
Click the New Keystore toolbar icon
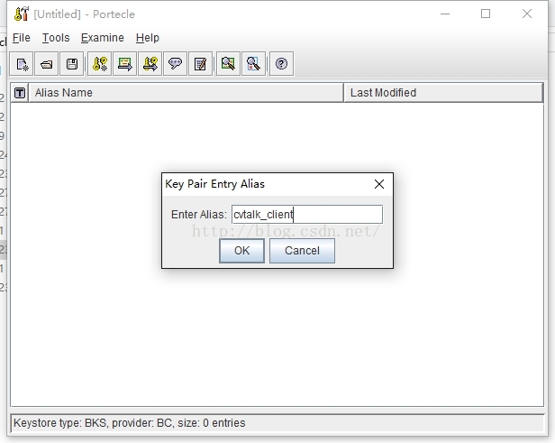point(22,64)
